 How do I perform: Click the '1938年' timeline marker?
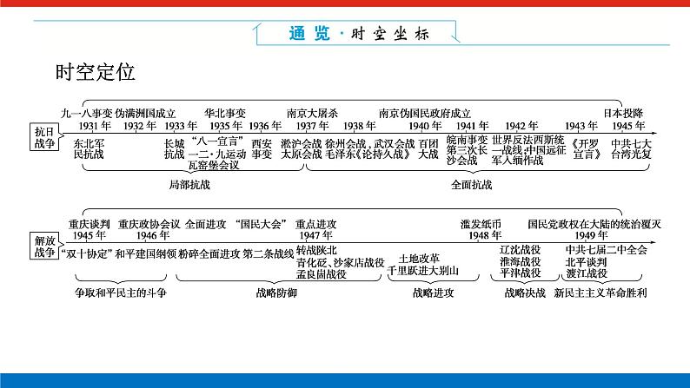(359, 126)
